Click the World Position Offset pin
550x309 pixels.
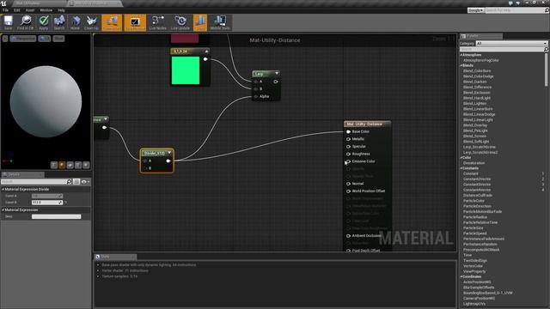click(348, 191)
